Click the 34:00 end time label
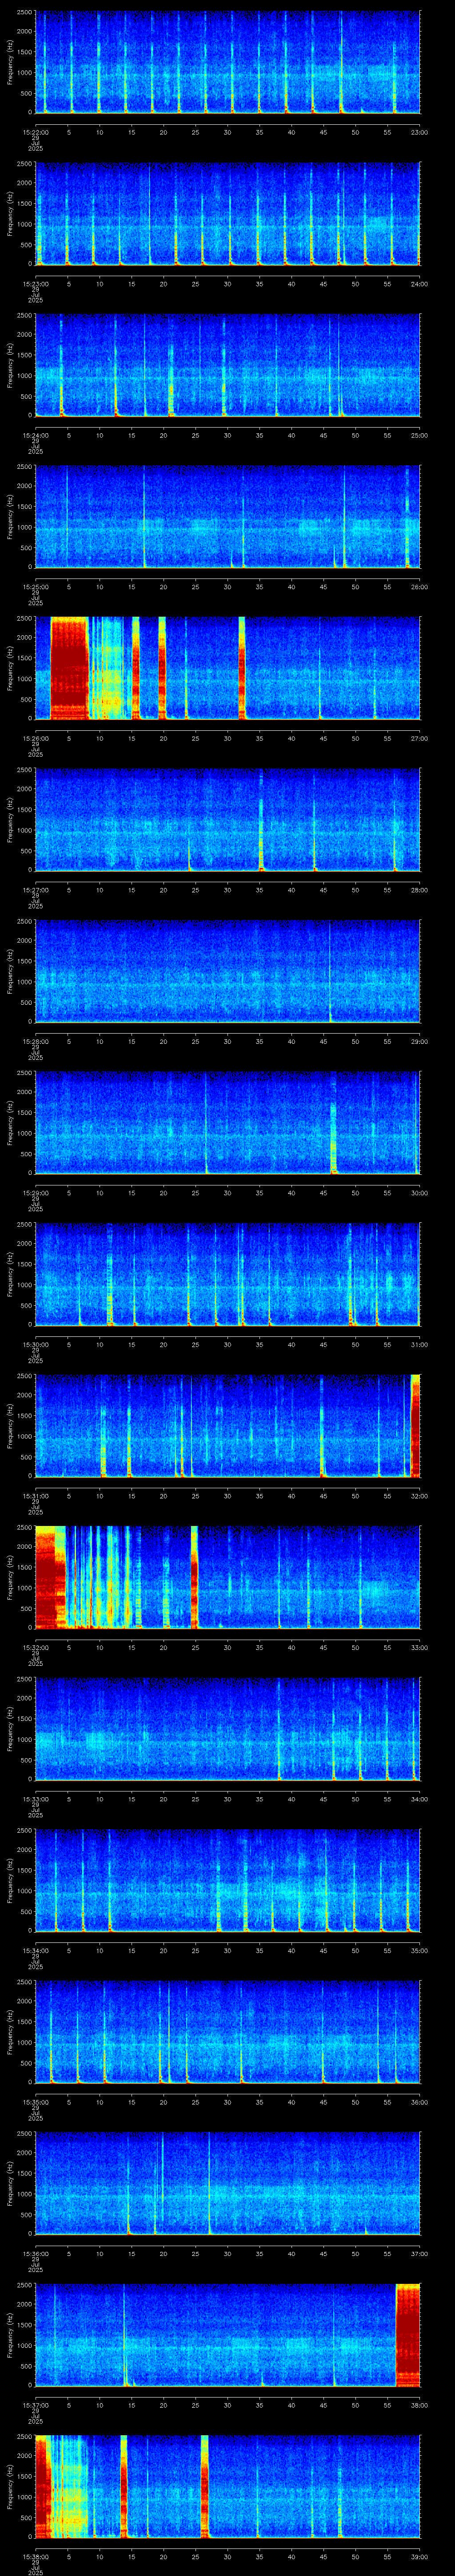Screen dimensions: 455x2576 (x=419, y=1799)
